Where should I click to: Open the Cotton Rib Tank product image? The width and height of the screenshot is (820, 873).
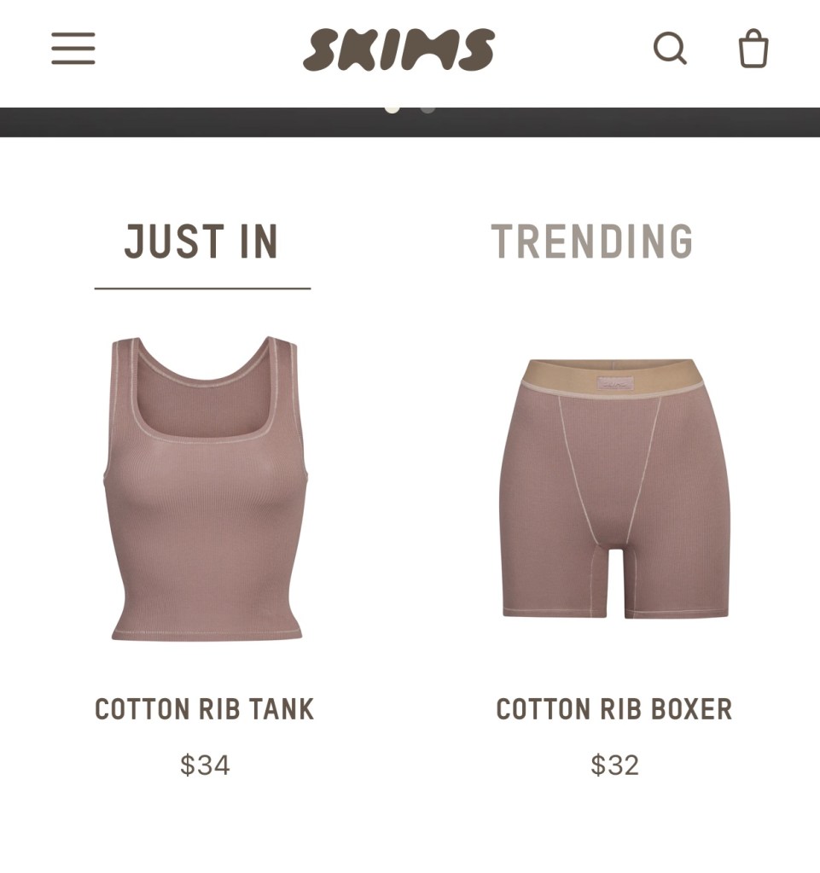pyautogui.click(x=206, y=489)
